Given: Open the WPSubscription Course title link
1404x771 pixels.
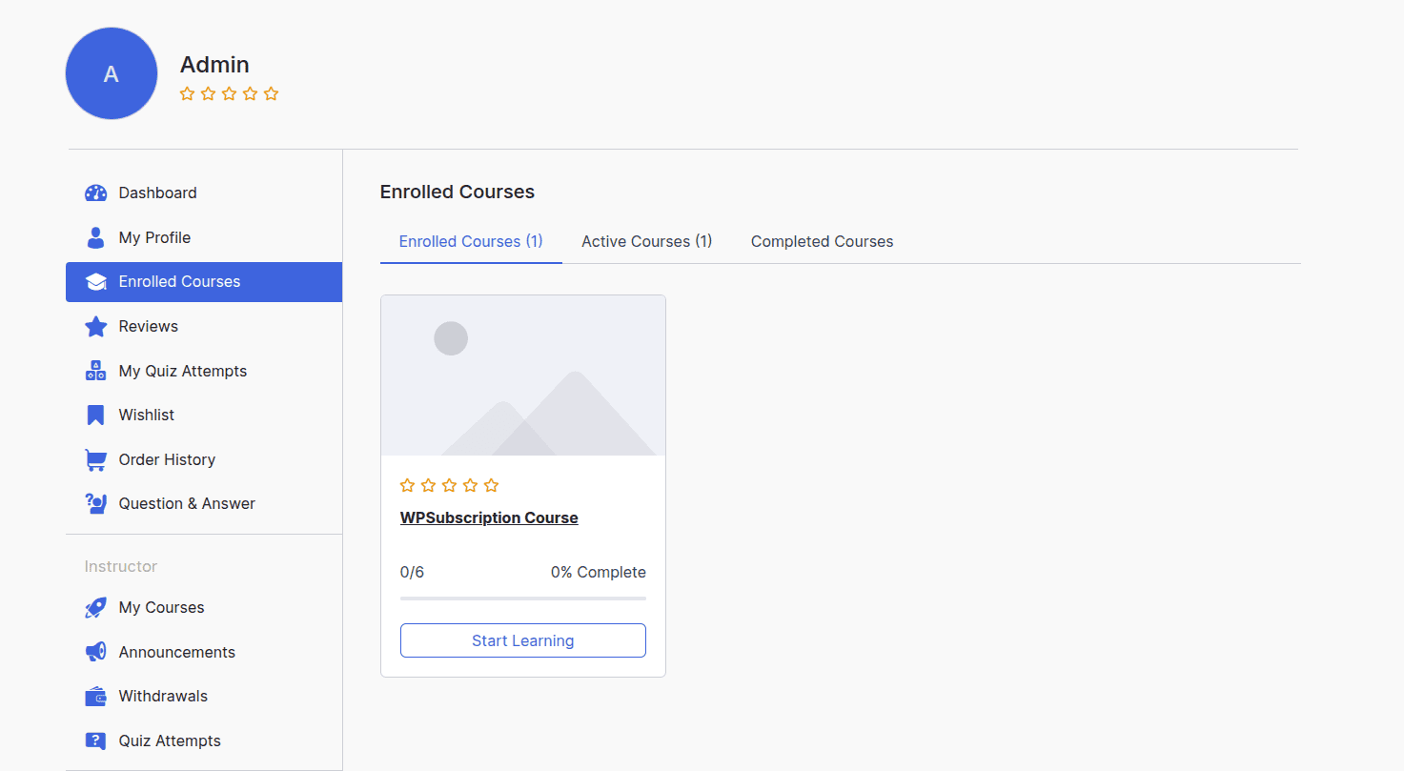Looking at the screenshot, I should pyautogui.click(x=489, y=517).
